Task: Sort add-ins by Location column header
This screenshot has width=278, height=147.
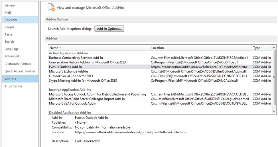Action: pyautogui.click(x=201, y=48)
